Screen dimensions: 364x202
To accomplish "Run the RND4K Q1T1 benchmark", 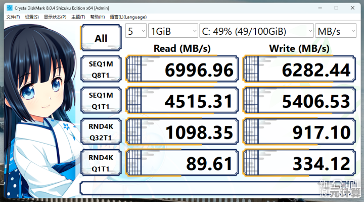I will pos(101,163).
